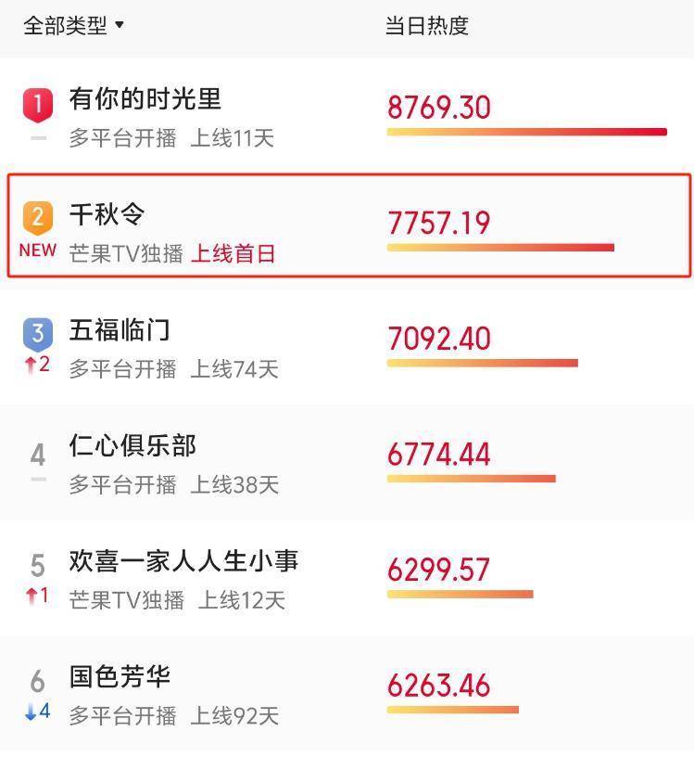Click the 当日热度 column header
Screen dimensions: 694x770
pyautogui.click(x=426, y=25)
